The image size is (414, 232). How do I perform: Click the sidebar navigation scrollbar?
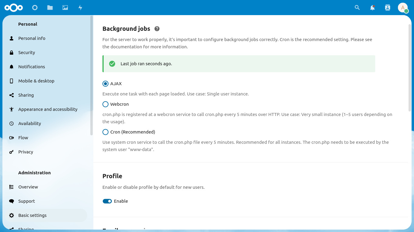[x=92, y=76]
